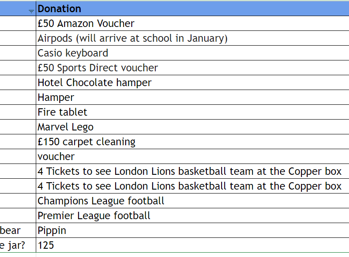
Task: Click the Champions League football cell
Action: click(192, 201)
